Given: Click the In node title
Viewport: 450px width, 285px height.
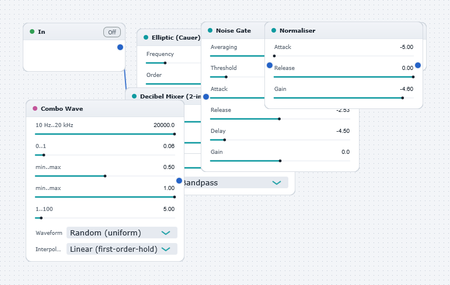Looking at the screenshot, I should coord(41,32).
